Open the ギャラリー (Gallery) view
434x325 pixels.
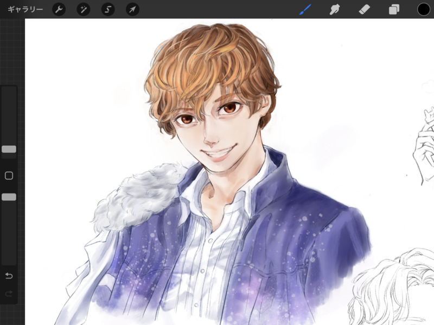point(25,9)
